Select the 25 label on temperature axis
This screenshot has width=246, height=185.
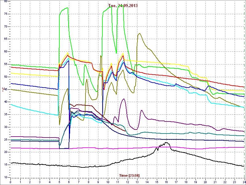[x=5, y=140]
